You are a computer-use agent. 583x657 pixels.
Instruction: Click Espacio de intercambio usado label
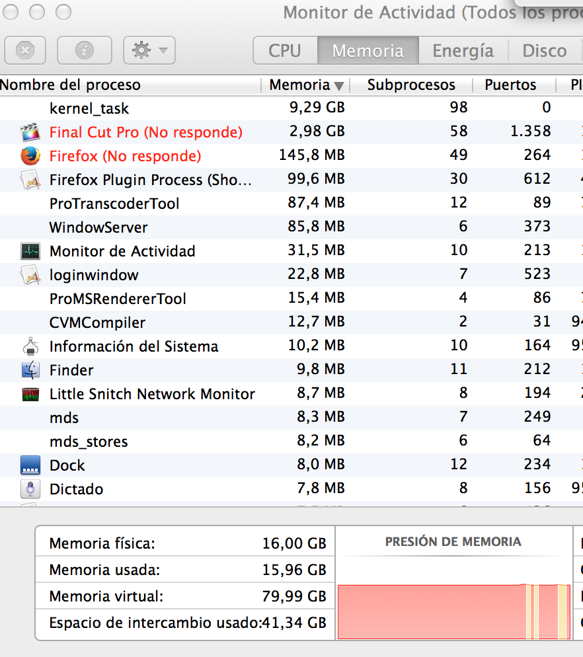(155, 623)
